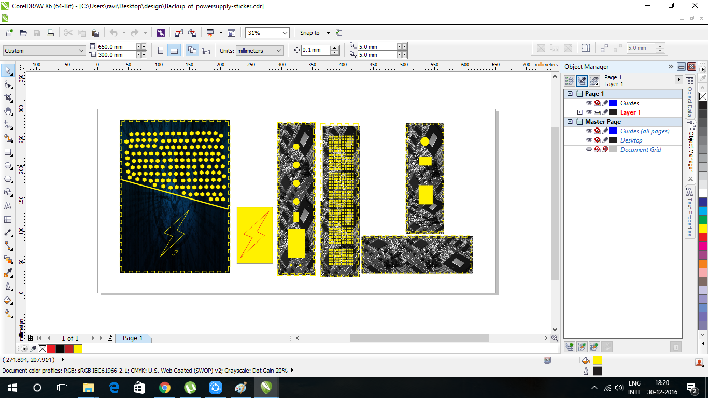
Task: Switch to Text Properties docker tab
Action: (x=690, y=211)
